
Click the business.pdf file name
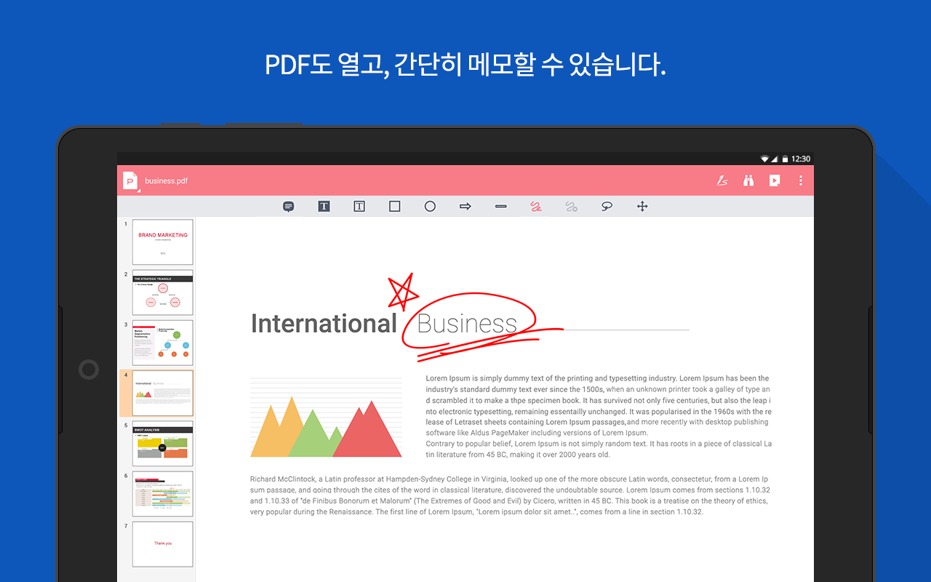click(166, 180)
